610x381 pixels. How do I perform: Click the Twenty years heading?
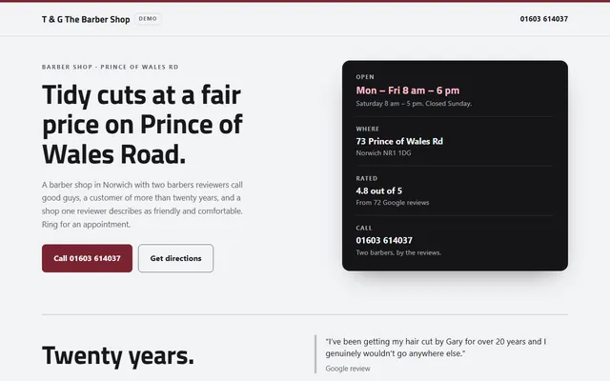point(118,355)
